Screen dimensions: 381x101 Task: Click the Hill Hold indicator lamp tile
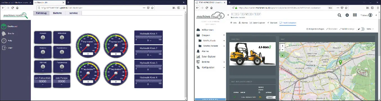(x=43, y=67)
